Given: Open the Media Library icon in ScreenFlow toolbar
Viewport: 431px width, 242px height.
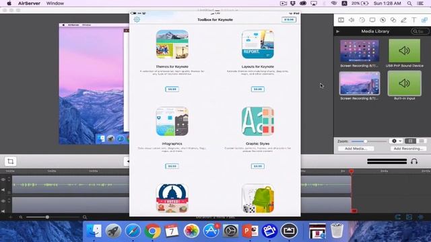Looking at the screenshot, I should (424, 20).
